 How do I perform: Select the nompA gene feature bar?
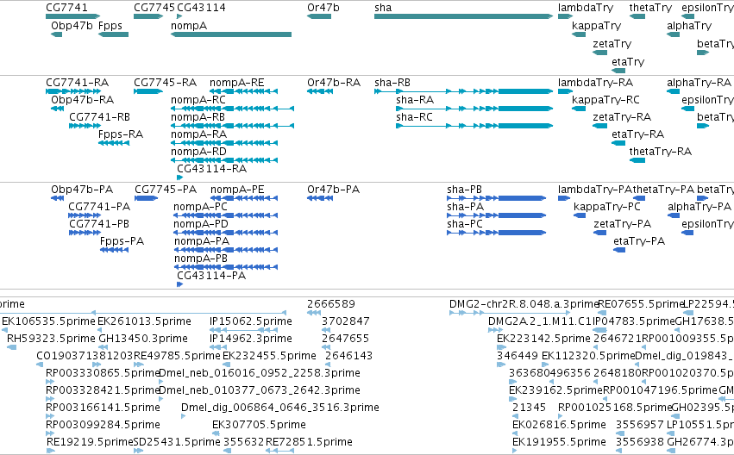coord(231,34)
